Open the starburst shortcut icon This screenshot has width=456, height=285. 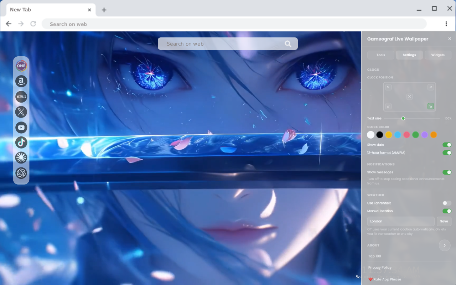tap(21, 157)
